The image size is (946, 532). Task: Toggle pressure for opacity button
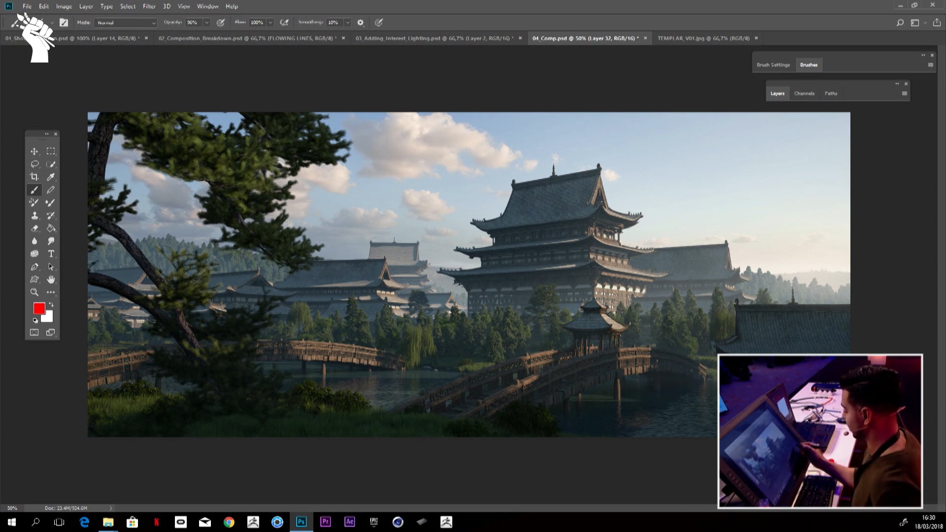pos(221,23)
